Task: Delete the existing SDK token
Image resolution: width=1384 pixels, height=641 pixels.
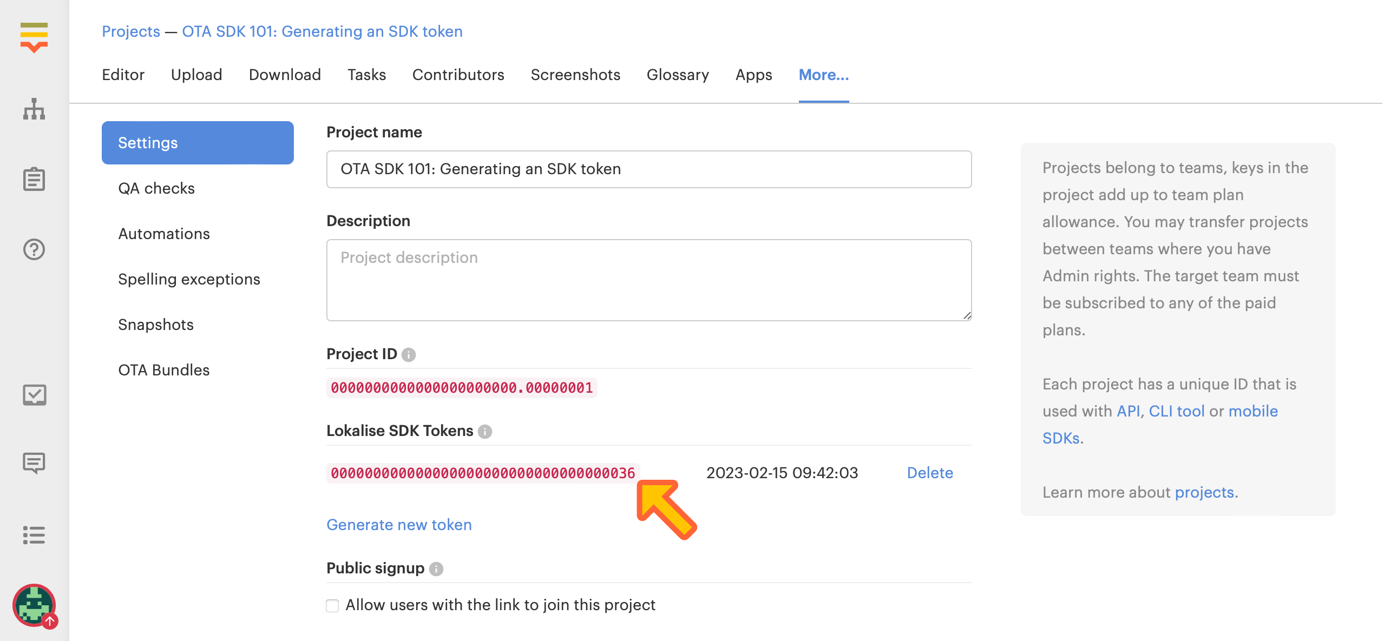Action: click(x=929, y=473)
